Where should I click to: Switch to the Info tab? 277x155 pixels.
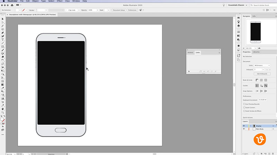point(254,16)
